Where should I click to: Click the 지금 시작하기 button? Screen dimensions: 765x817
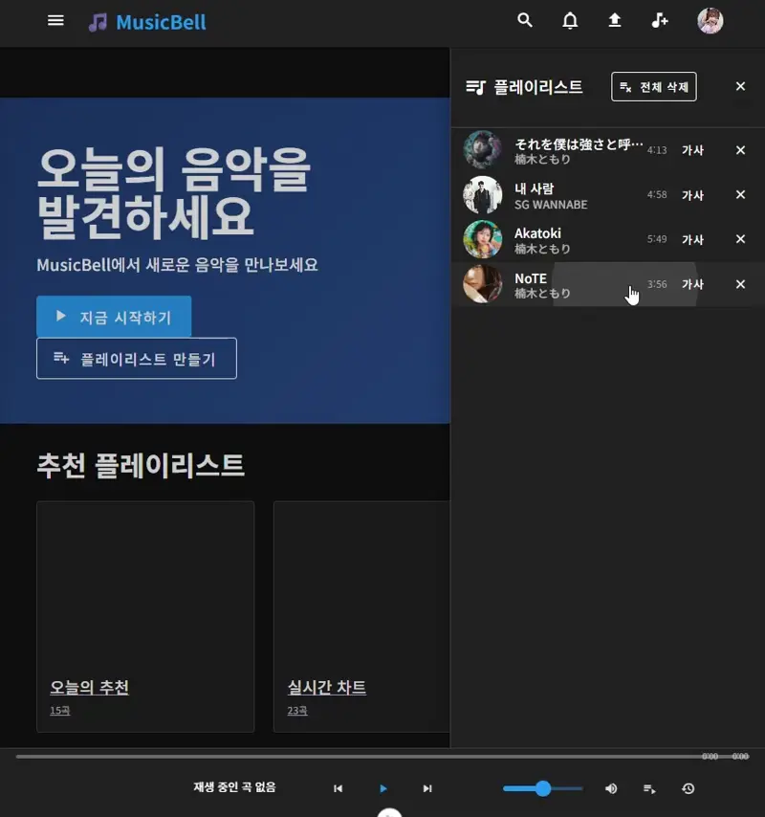(114, 317)
